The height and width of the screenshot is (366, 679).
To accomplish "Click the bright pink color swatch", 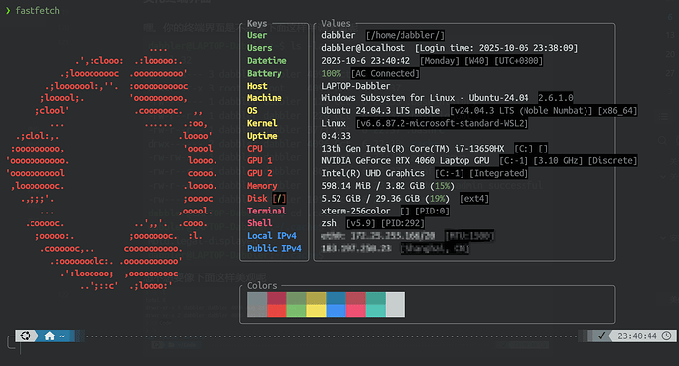I will pos(356,311).
